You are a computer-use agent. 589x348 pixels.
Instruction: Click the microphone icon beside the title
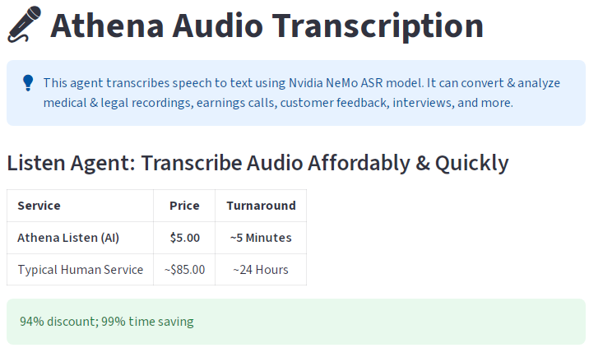coord(25,25)
